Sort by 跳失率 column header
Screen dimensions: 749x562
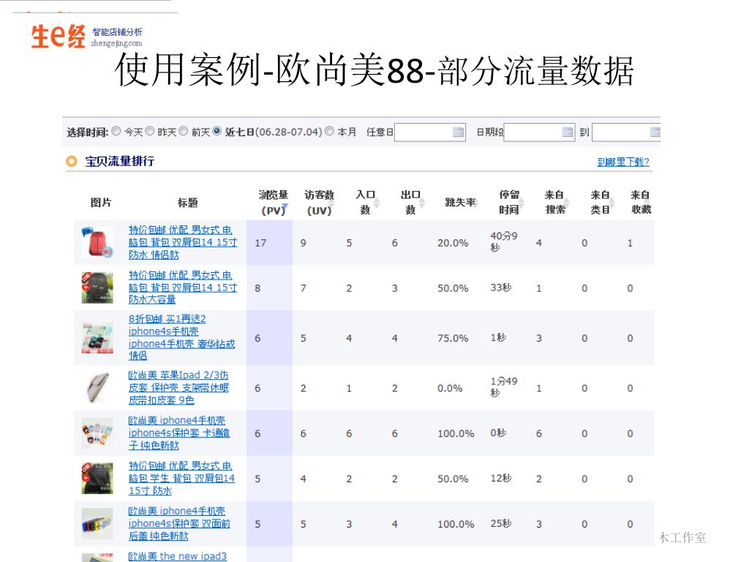tap(461, 203)
